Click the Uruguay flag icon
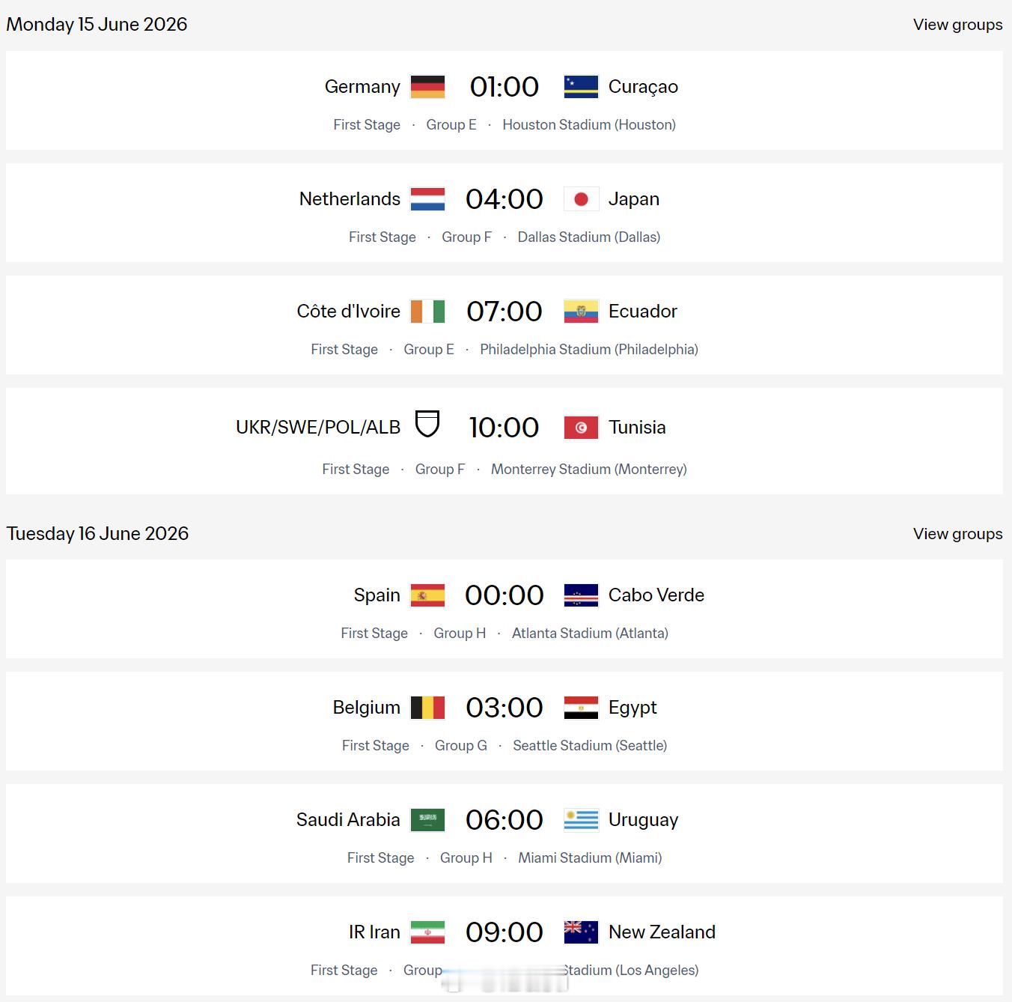Image resolution: width=1012 pixels, height=1002 pixels. (581, 820)
